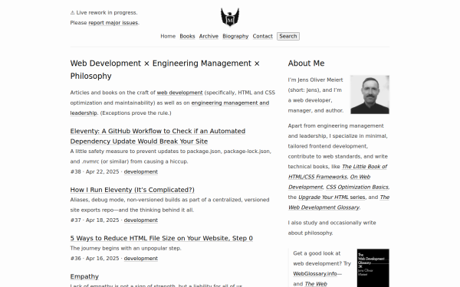
Task: Visit the Biography page
Action: [235, 36]
